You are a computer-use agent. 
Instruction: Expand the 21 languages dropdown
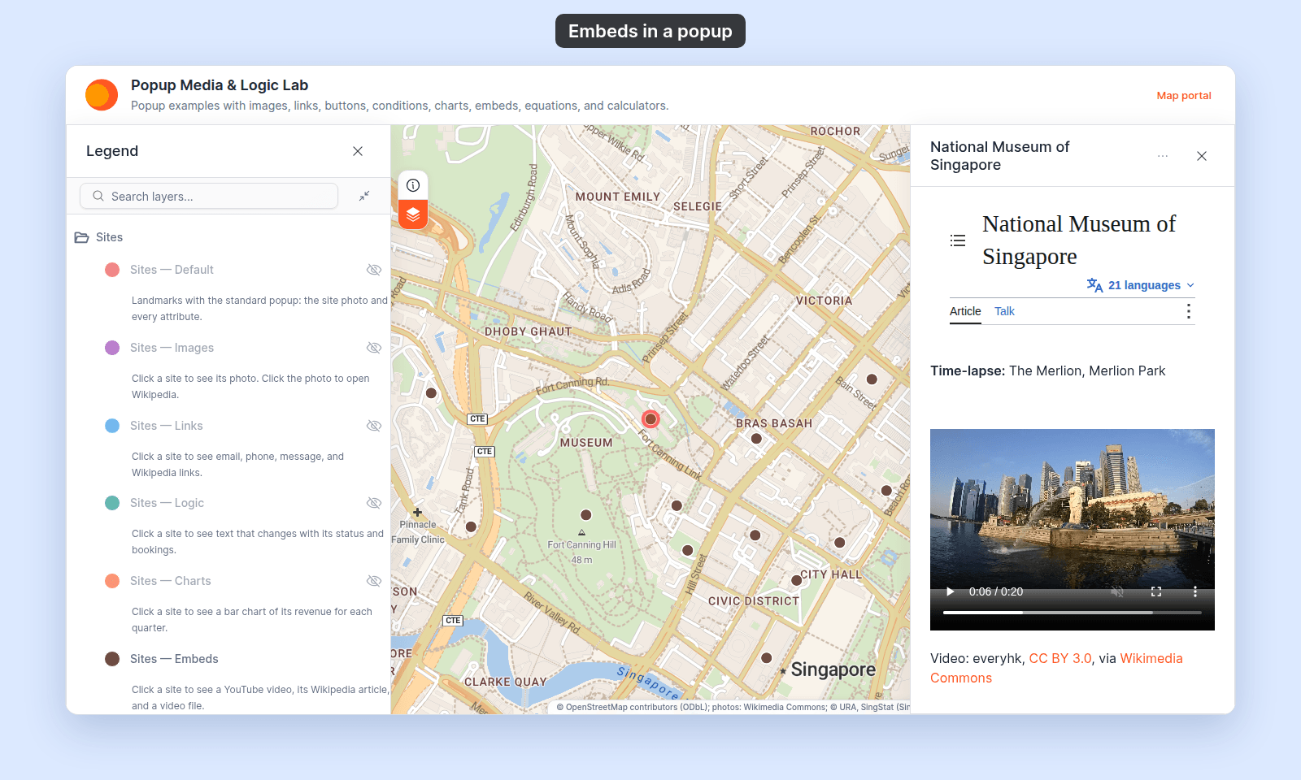1141,285
